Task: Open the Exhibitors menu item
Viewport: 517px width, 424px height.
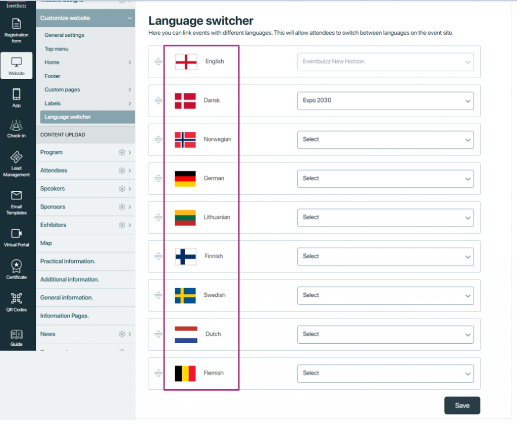Action: [53, 225]
